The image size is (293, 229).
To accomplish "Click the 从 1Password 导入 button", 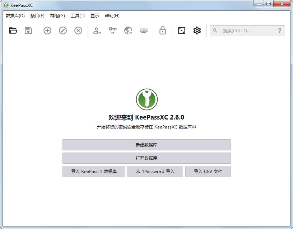I will click(x=155, y=171).
